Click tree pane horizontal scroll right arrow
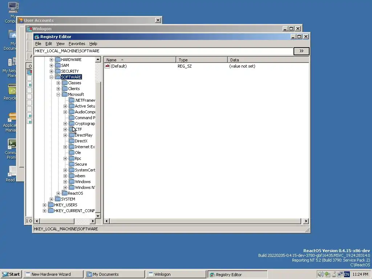 [93, 221]
